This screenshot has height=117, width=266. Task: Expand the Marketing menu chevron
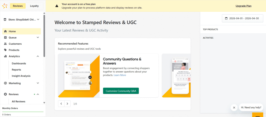point(38,83)
